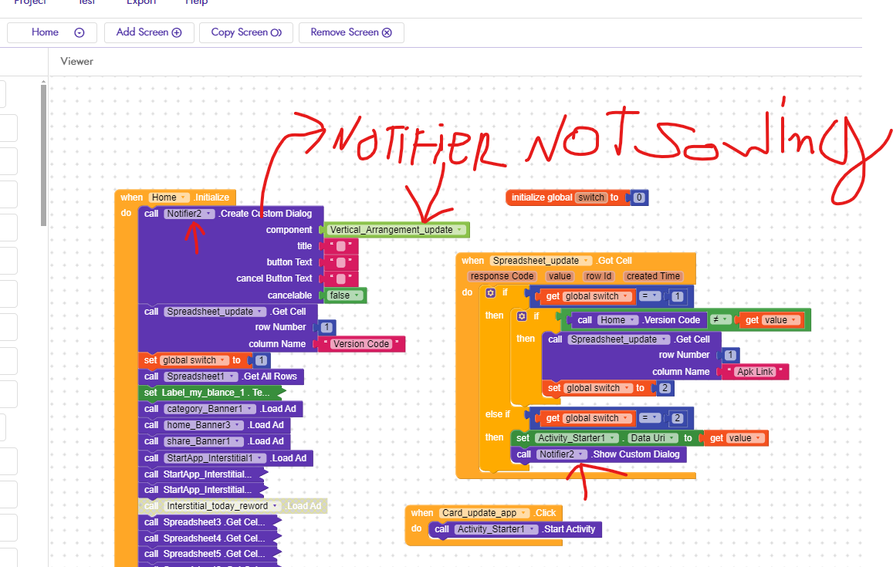Click the vertical scrollbar of the blocks palette
This screenshot has width=893, height=567.
click(43, 154)
